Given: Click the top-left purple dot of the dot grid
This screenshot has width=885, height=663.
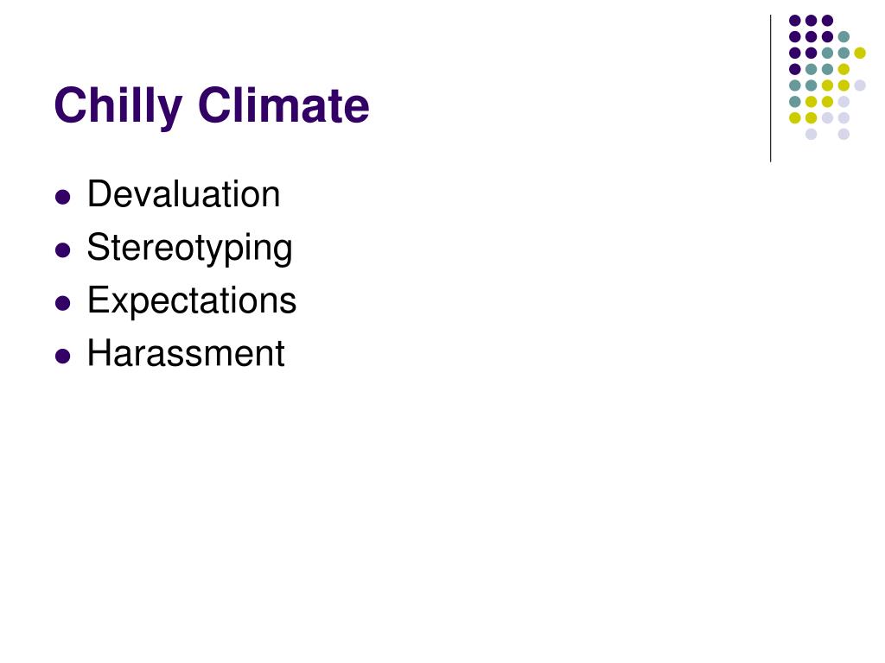Looking at the screenshot, I should click(x=795, y=21).
